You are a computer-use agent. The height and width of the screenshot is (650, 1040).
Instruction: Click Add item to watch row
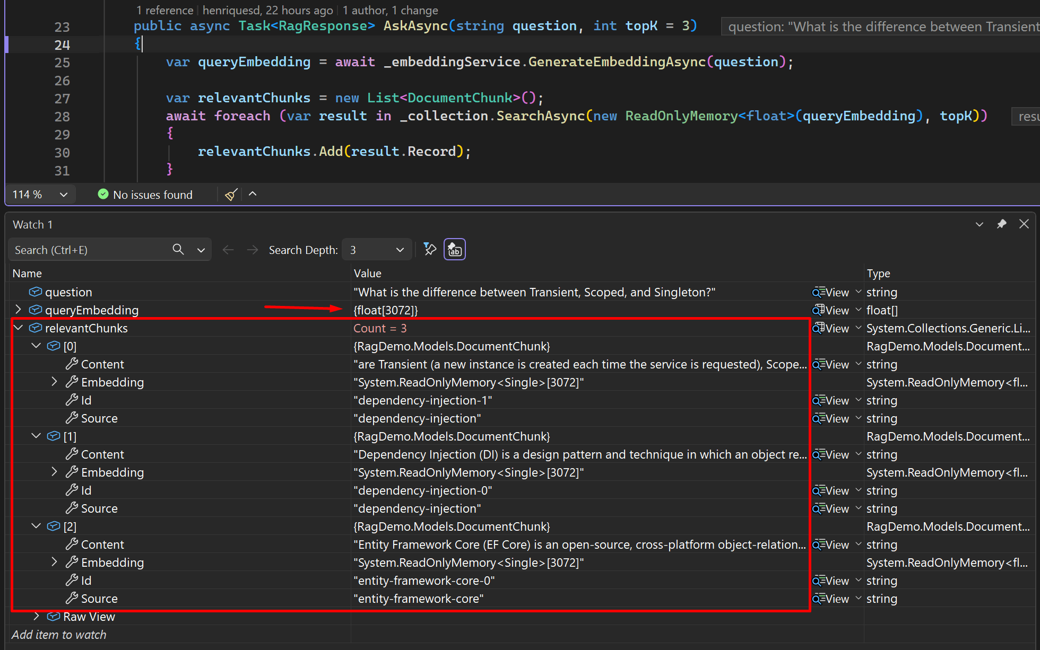pyautogui.click(x=59, y=635)
